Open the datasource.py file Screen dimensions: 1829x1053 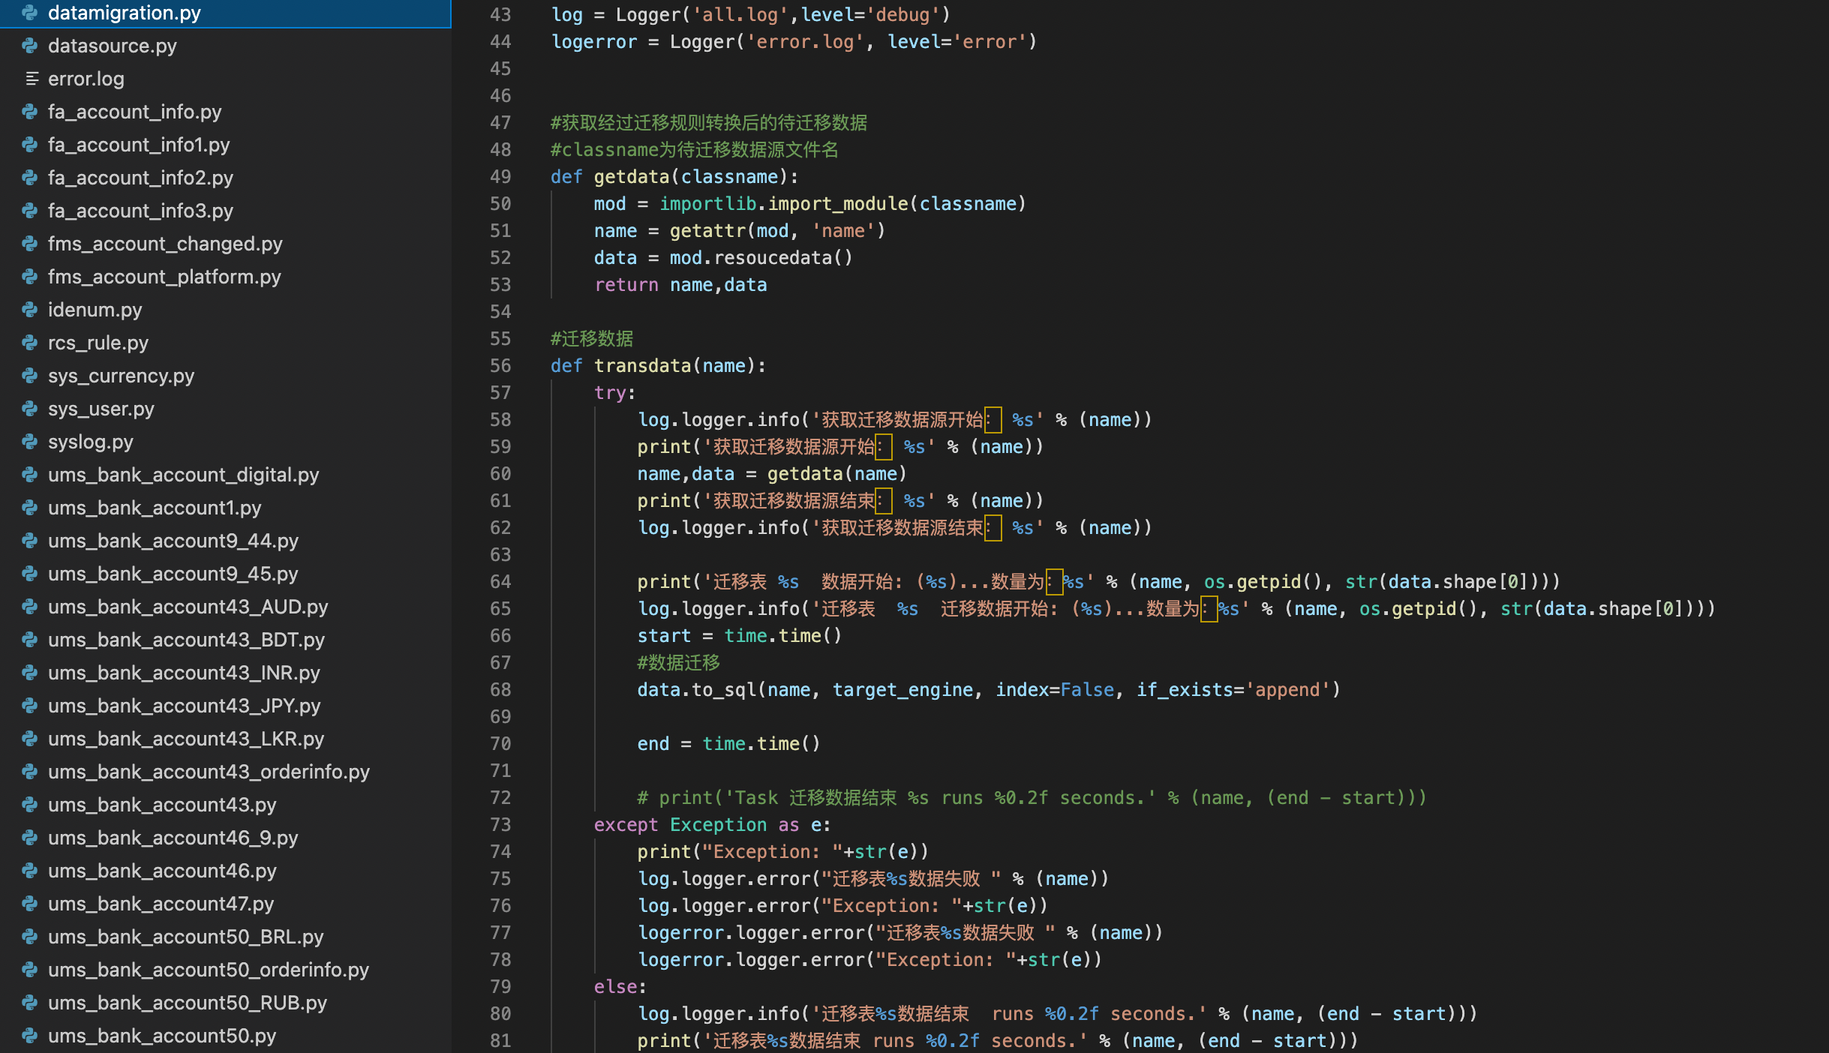point(225,46)
